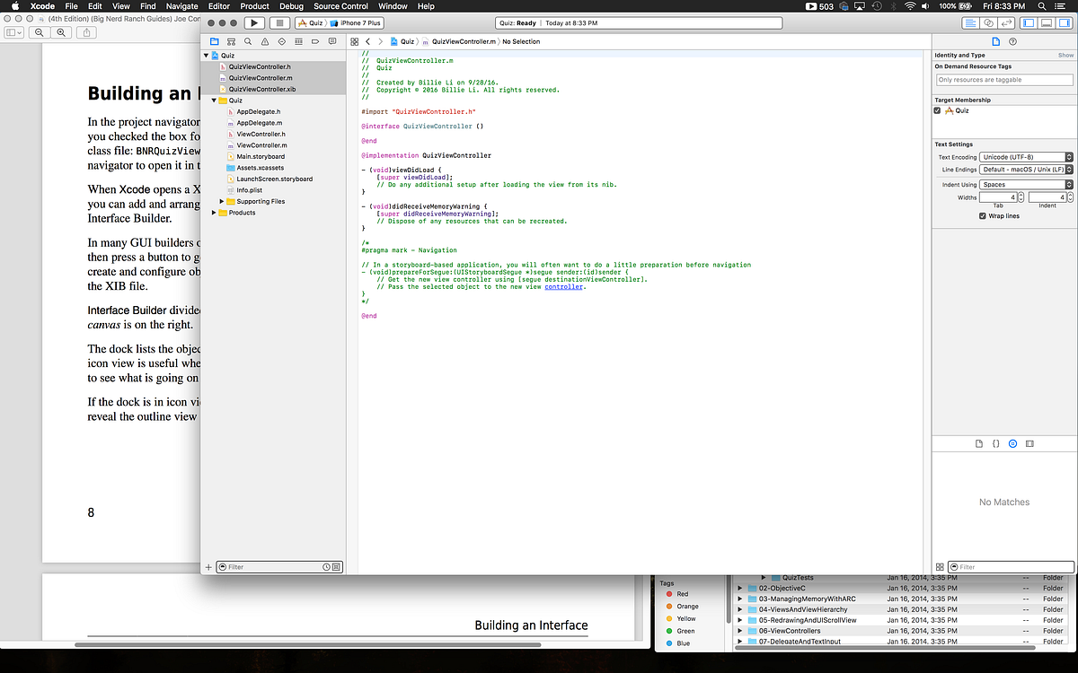Open the Source Control menu
1078x673 pixels.
[x=340, y=6]
